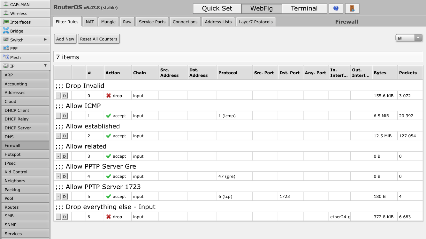Switch to the Connections tab
Viewport: 426px width, 239px height.
click(x=185, y=22)
